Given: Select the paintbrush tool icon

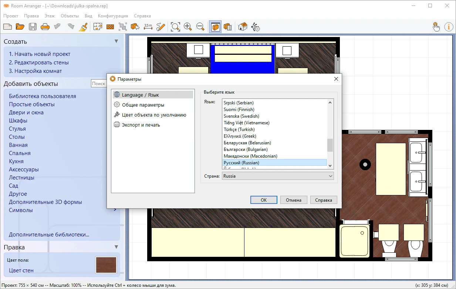Looking at the screenshot, I should pos(84,27).
